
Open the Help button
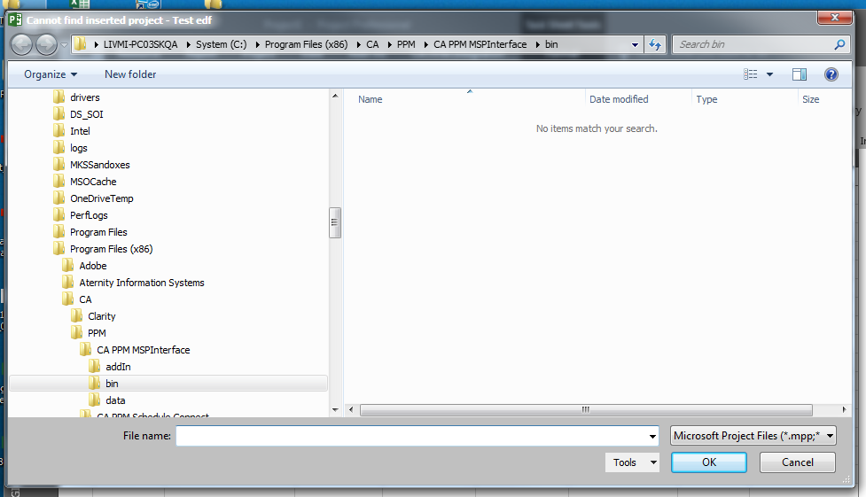tap(831, 74)
